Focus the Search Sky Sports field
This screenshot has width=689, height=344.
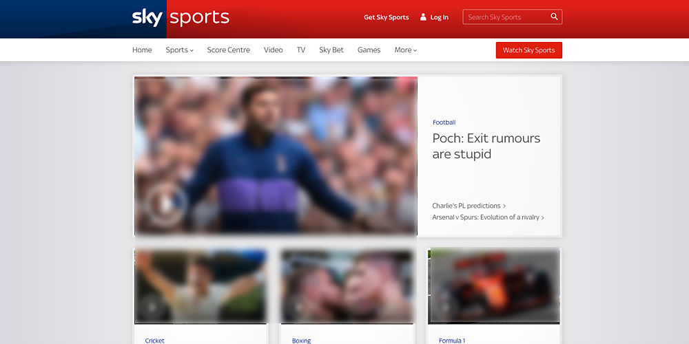(513, 17)
